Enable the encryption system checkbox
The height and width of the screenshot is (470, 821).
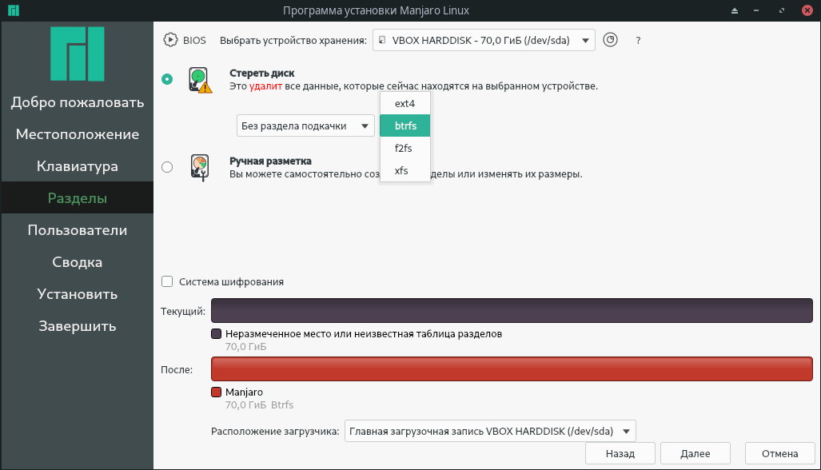pos(167,281)
